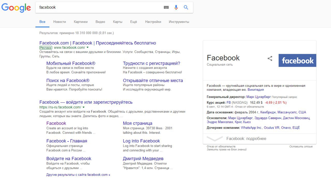
Task: Switch to Картинки tab
Action: (81, 22)
